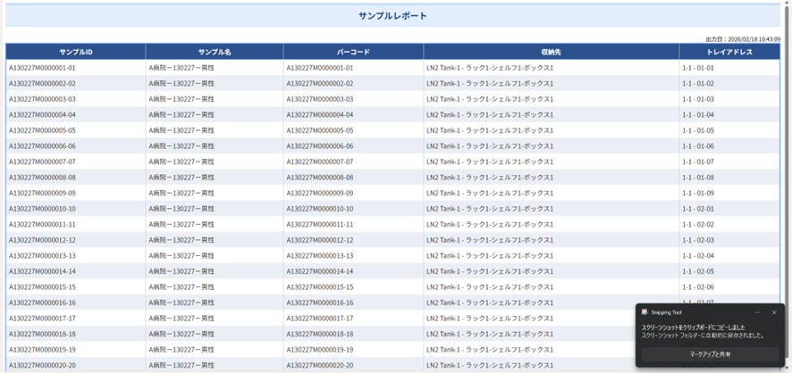Click barcode cell A130227M0000012-12

pyautogui.click(x=320, y=240)
